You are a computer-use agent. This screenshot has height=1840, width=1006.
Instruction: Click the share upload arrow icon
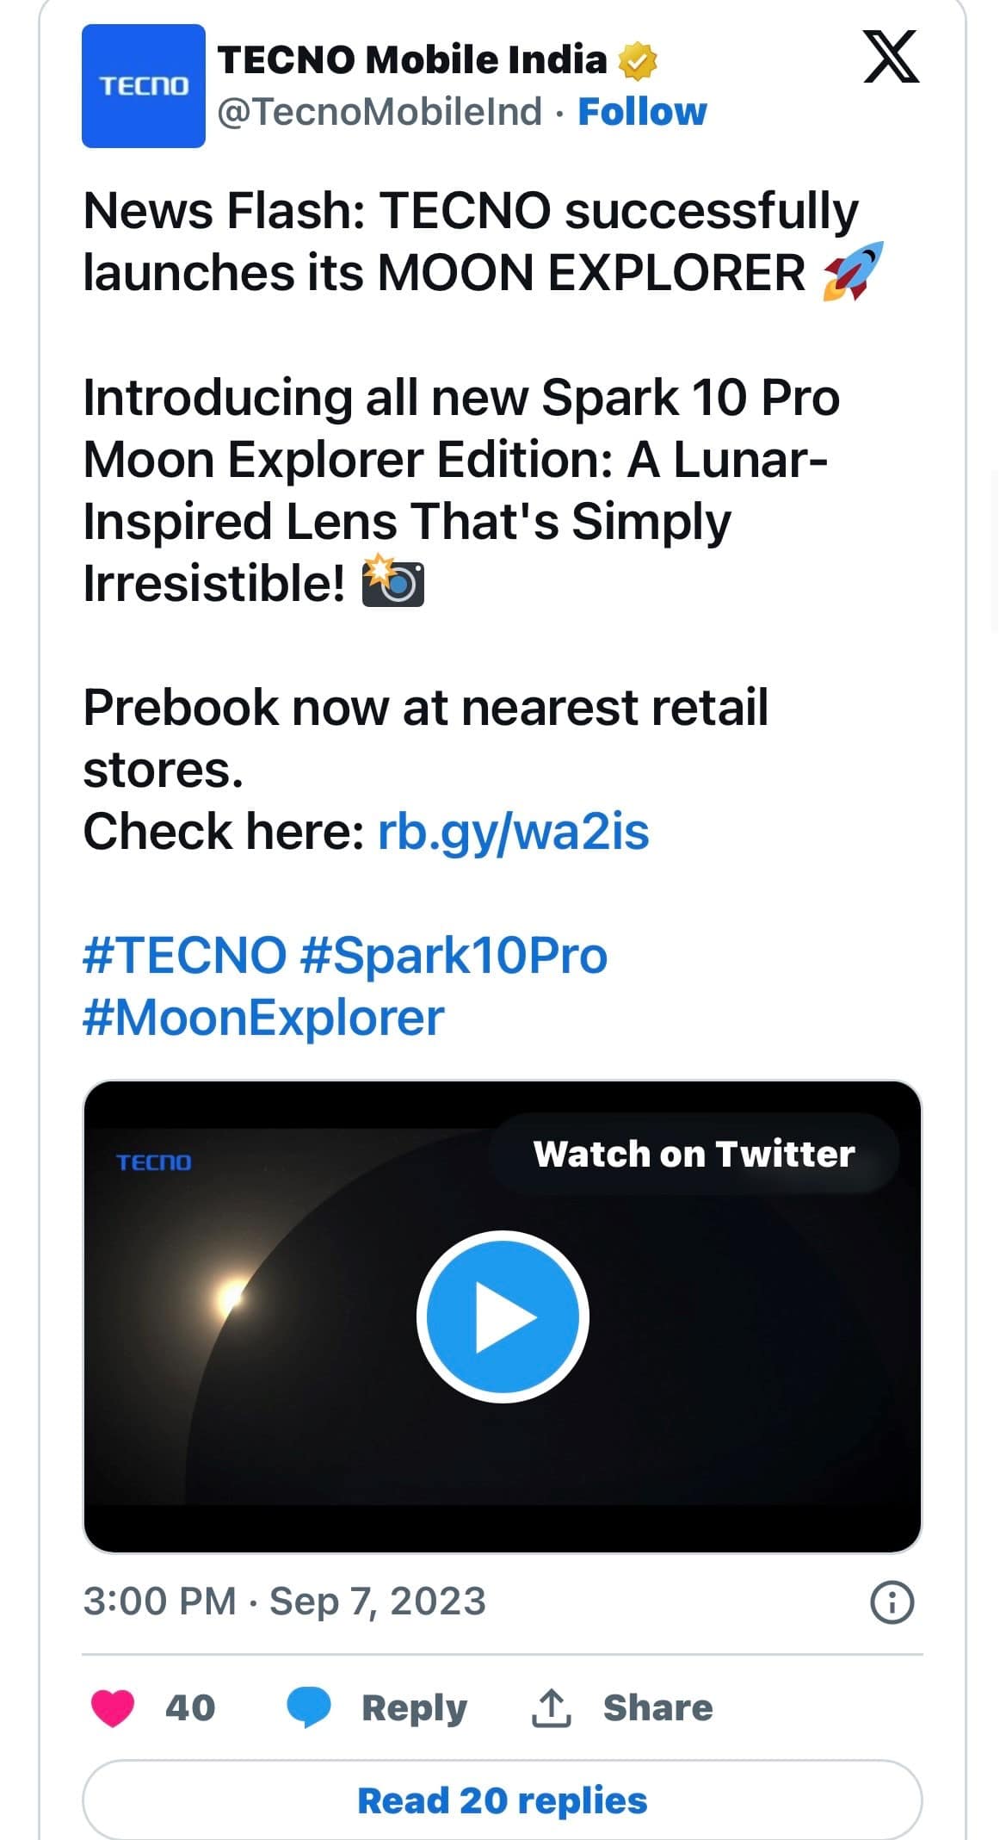[551, 1707]
